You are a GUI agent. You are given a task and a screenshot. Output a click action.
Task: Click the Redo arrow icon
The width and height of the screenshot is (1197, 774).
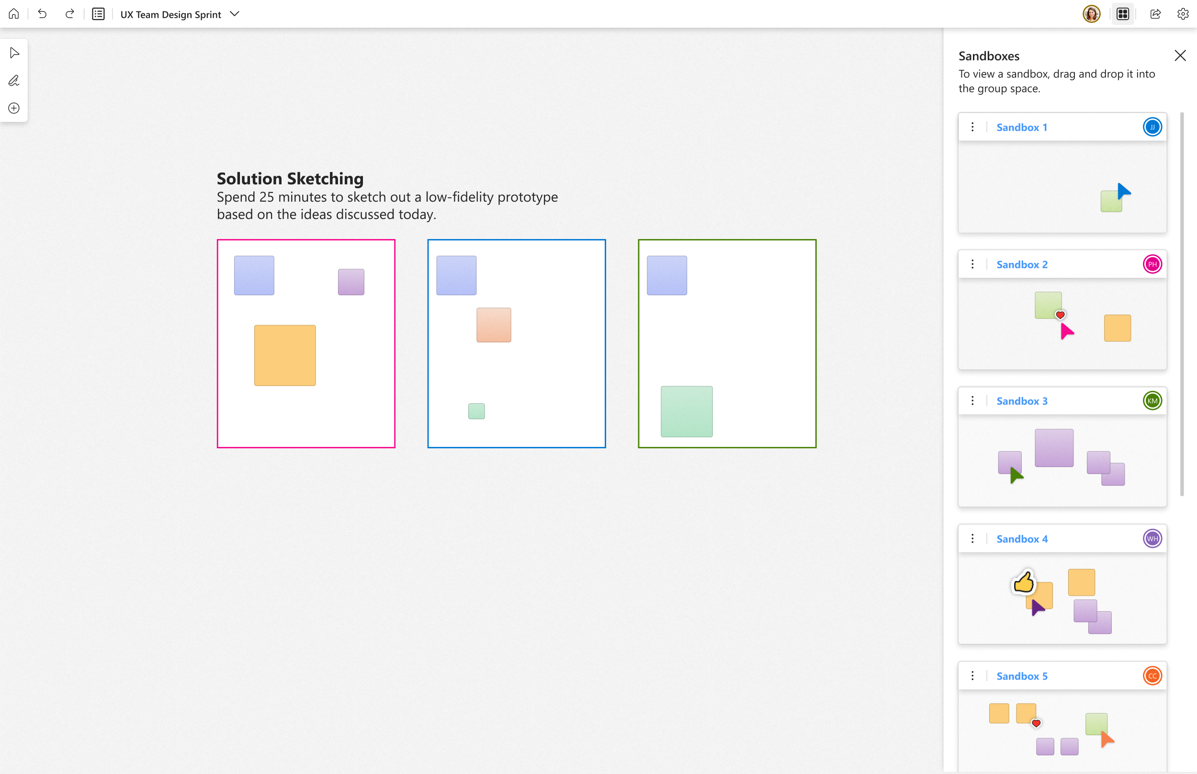(70, 14)
